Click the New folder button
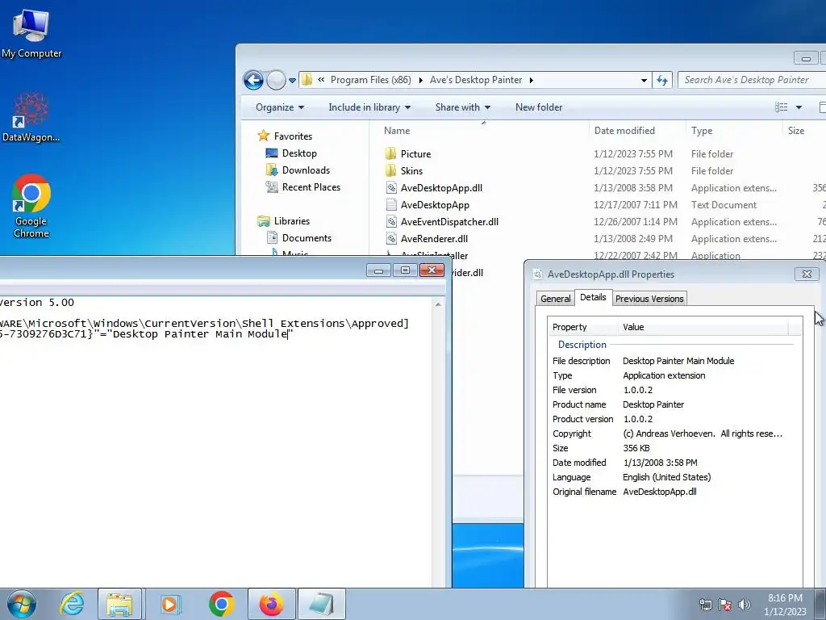The height and width of the screenshot is (620, 826). click(538, 107)
